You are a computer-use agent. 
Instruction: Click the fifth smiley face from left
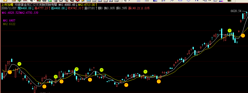(x=126, y=85)
